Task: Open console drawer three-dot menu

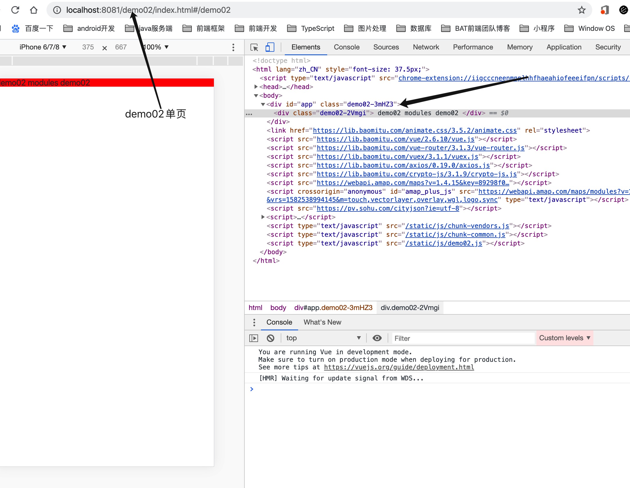Action: tap(254, 322)
